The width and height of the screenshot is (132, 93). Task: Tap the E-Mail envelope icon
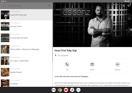coord(92,64)
